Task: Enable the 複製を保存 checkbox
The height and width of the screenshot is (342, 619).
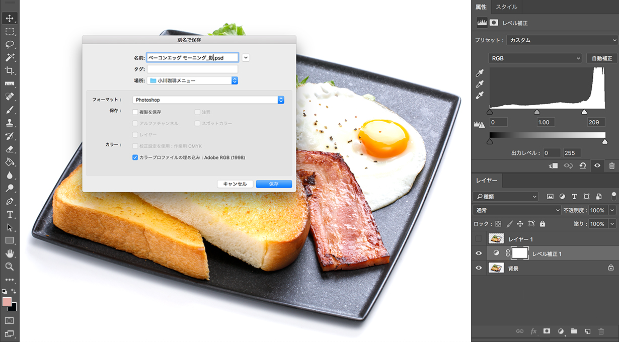Action: [135, 112]
